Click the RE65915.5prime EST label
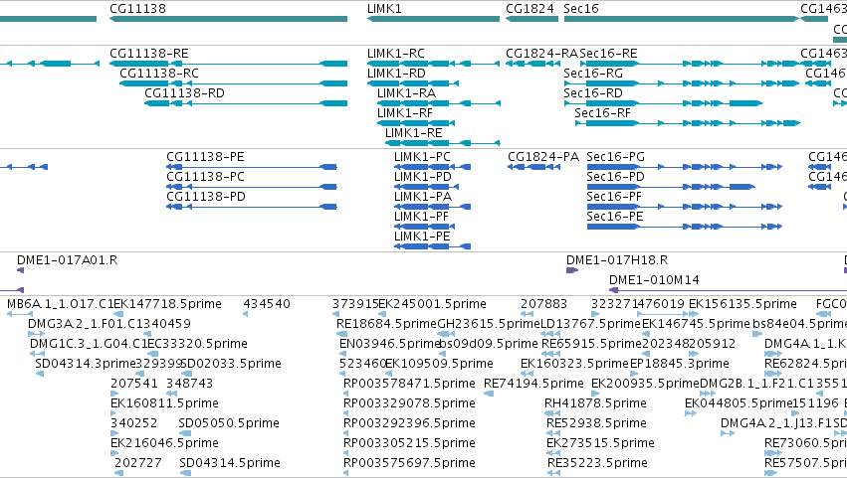This screenshot has width=847, height=478. click(x=591, y=344)
